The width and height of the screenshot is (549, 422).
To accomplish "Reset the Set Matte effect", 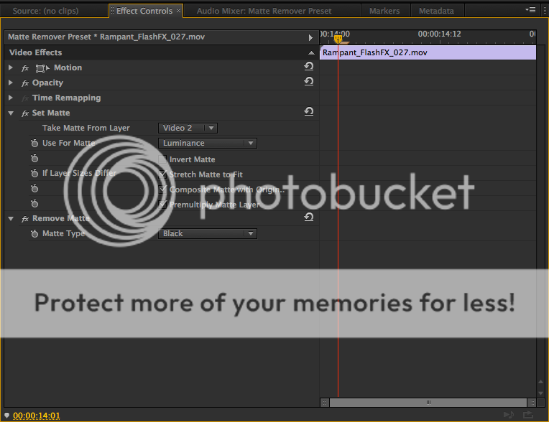I will tap(308, 111).
